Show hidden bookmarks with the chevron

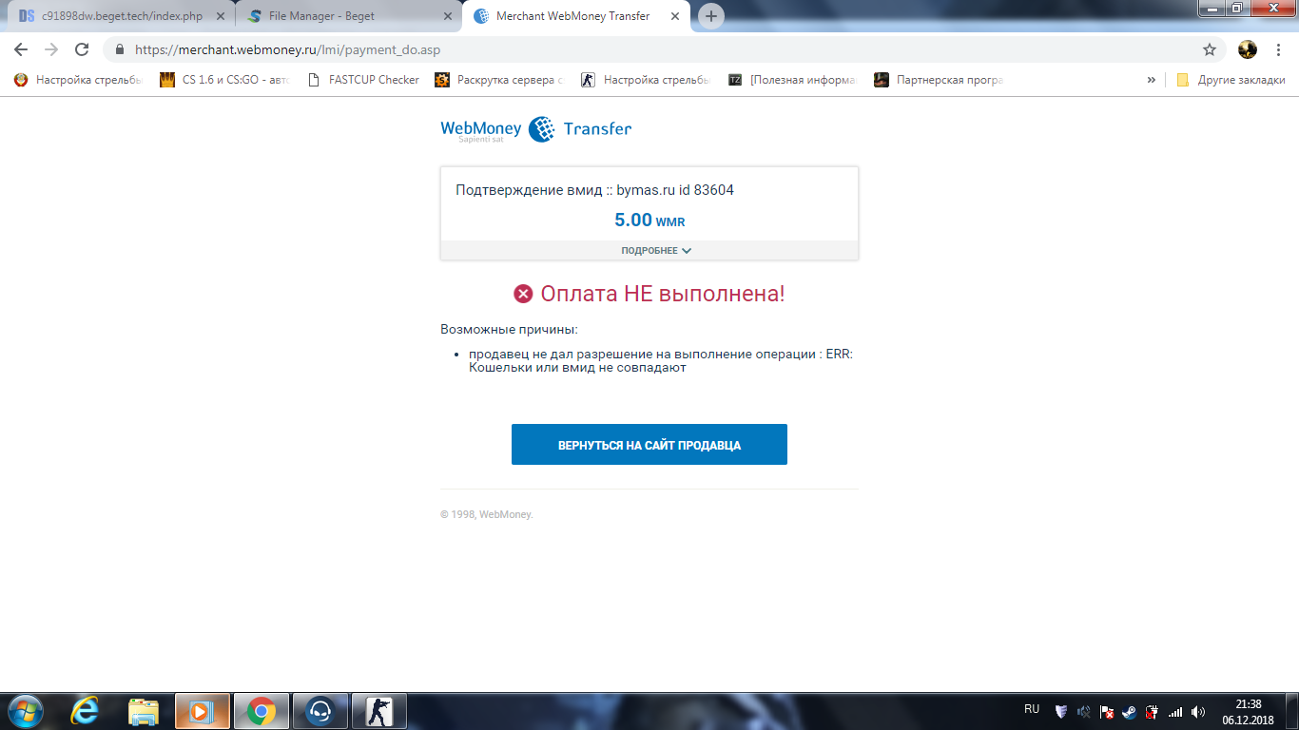[1152, 80]
